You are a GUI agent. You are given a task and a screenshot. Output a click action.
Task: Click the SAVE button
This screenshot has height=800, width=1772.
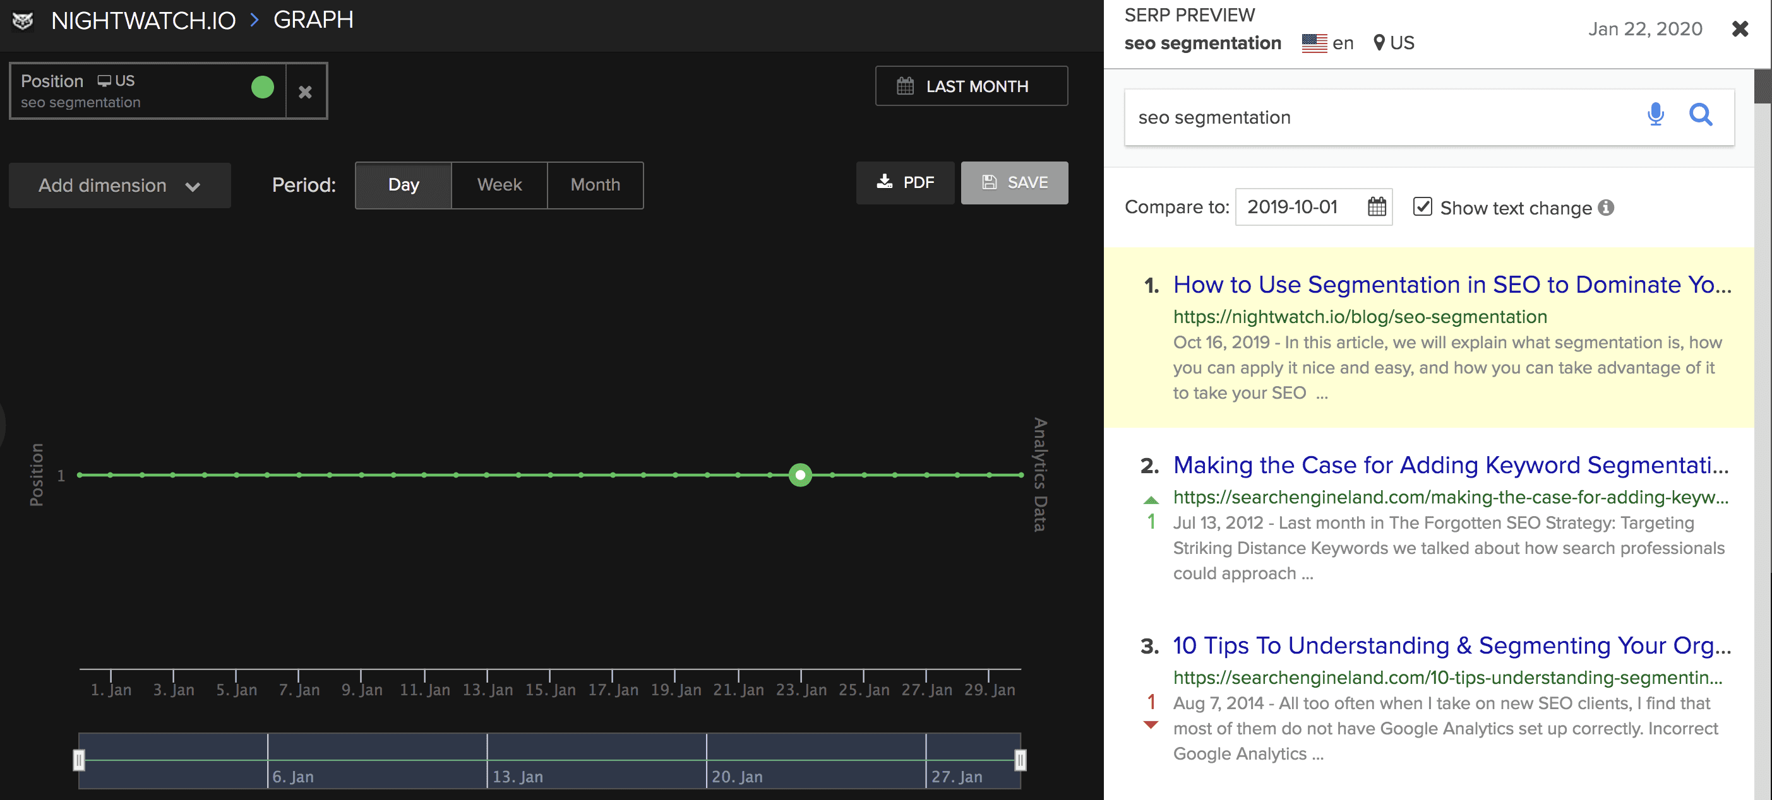click(x=1014, y=182)
